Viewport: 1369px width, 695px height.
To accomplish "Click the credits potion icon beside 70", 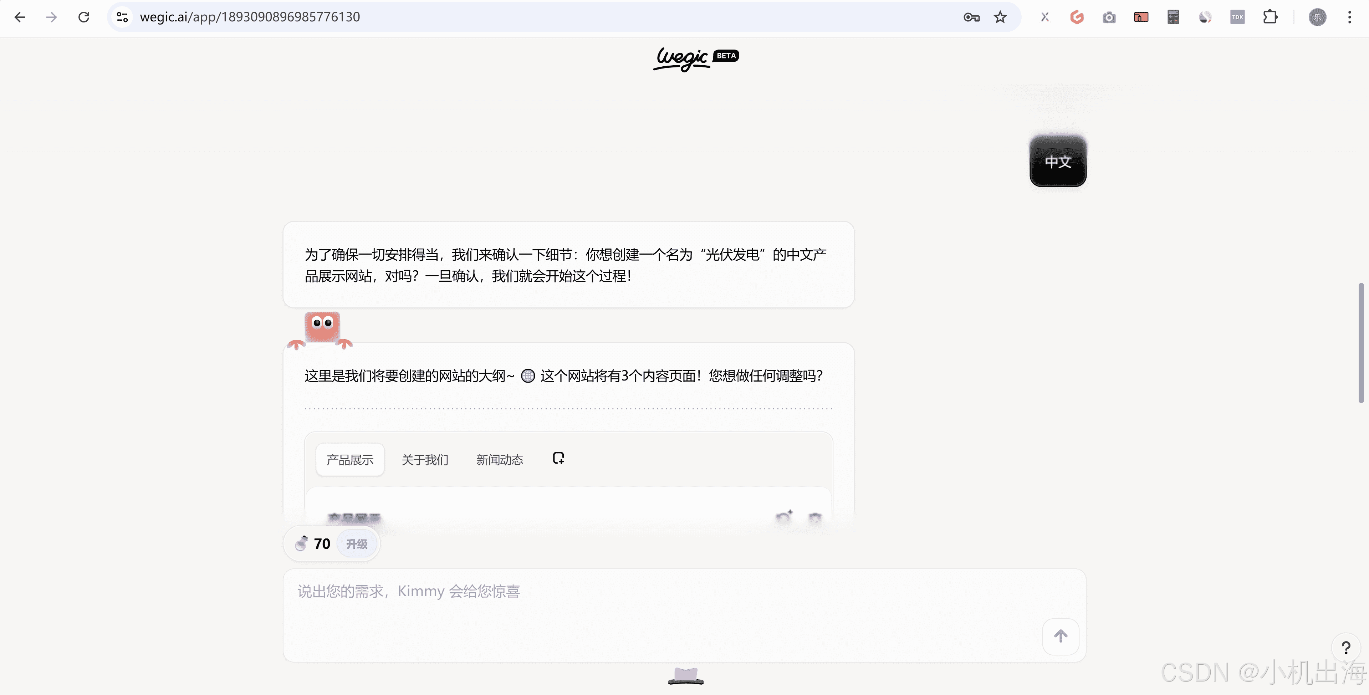I will click(301, 543).
